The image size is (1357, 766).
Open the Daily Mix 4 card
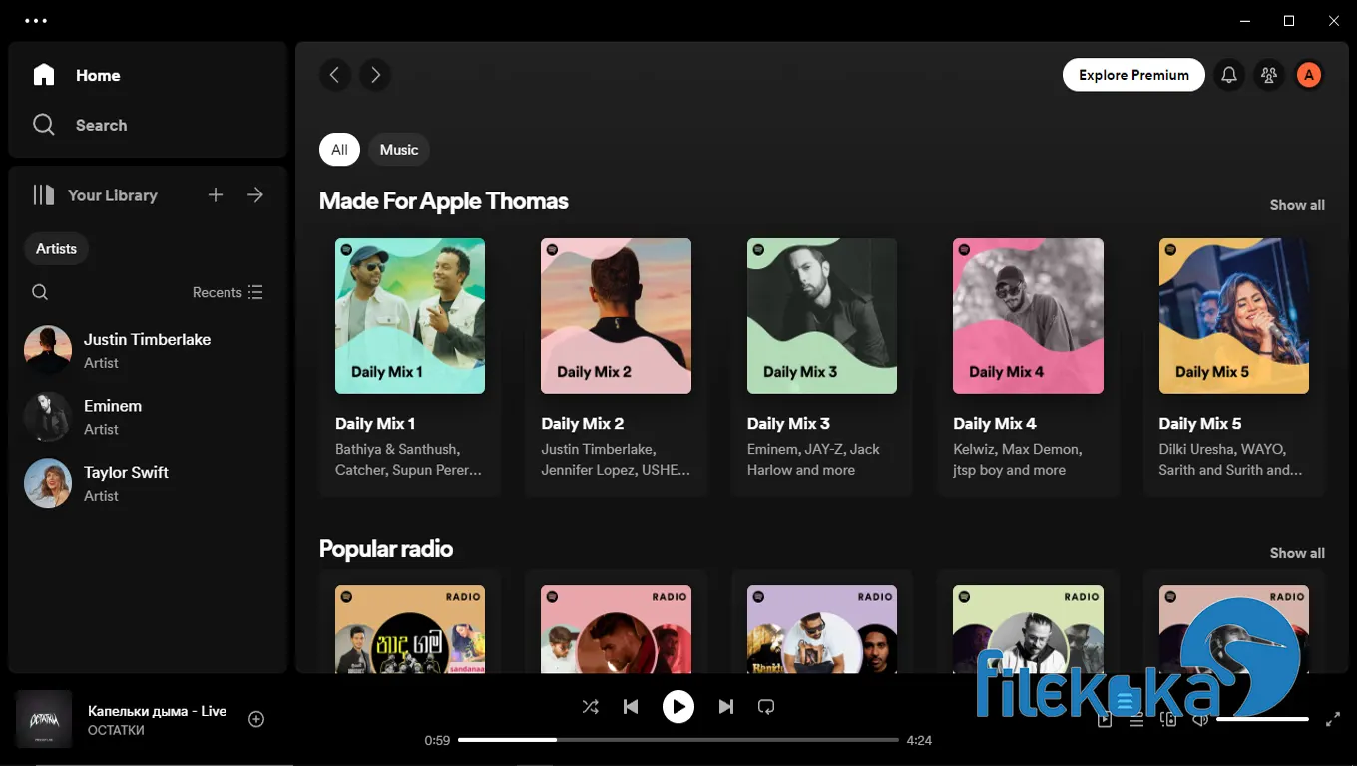[1028, 359]
